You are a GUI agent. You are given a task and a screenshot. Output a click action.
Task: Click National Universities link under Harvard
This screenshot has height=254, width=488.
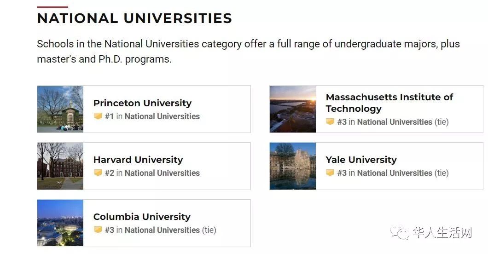(x=162, y=173)
